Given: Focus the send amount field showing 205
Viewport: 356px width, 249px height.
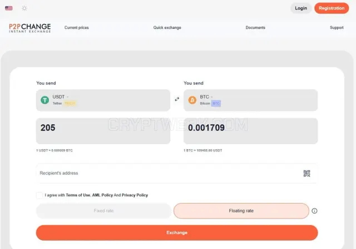Looking at the screenshot, I should (103, 131).
